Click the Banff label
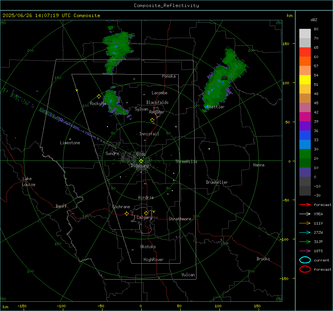Screen dimensions: 333x311 61,206
